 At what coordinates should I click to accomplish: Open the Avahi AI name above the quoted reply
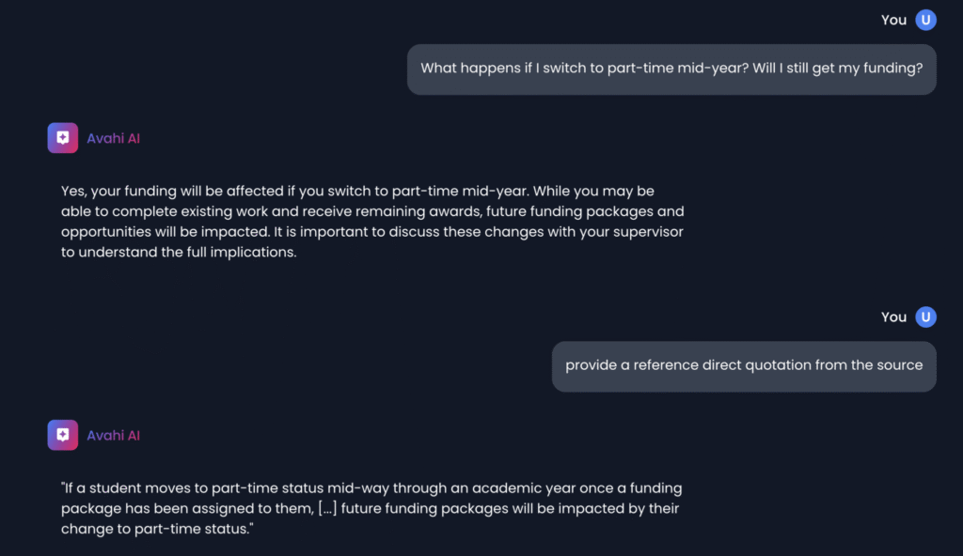click(x=113, y=435)
